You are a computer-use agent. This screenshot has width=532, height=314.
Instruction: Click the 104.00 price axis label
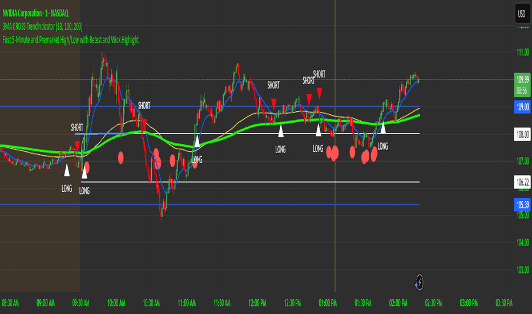[x=522, y=243]
